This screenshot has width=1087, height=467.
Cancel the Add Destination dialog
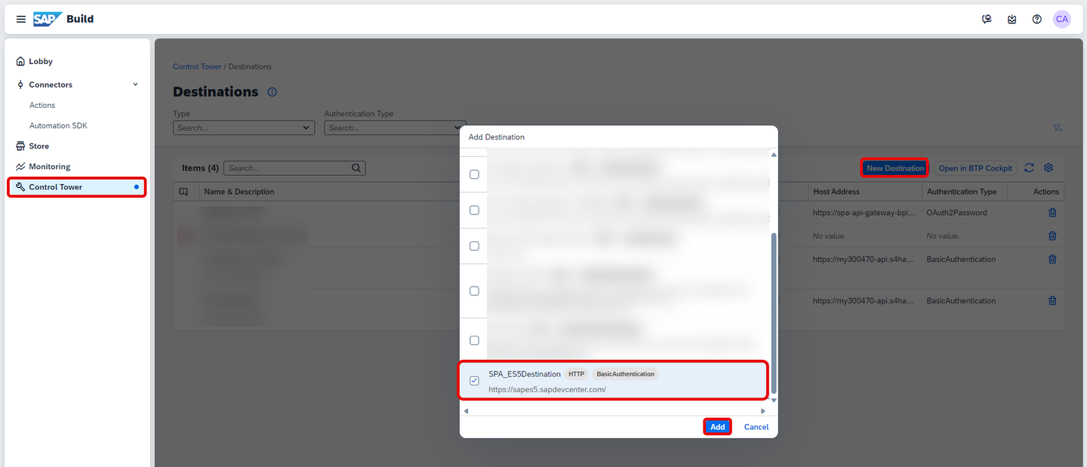tap(756, 427)
